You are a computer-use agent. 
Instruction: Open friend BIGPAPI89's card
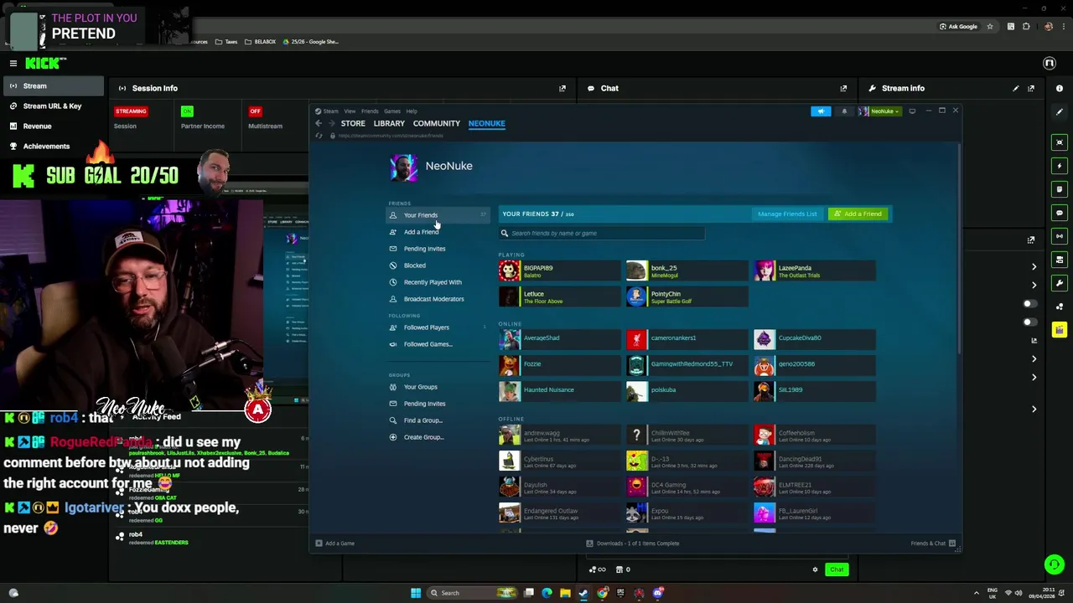click(x=559, y=271)
